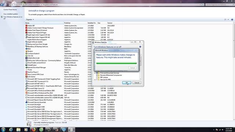The width and height of the screenshot is (235, 132).
Task: Toggle the RIP Listener checkbox
Action: (x=97, y=77)
